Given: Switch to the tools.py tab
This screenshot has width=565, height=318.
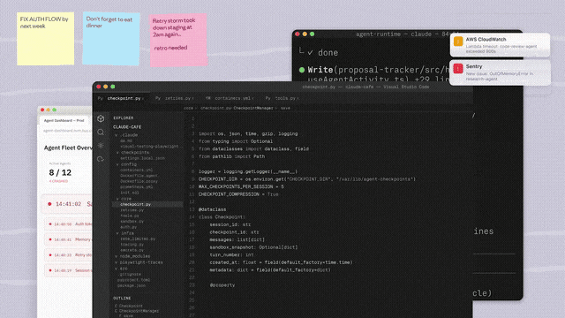Looking at the screenshot, I should click(x=282, y=98).
